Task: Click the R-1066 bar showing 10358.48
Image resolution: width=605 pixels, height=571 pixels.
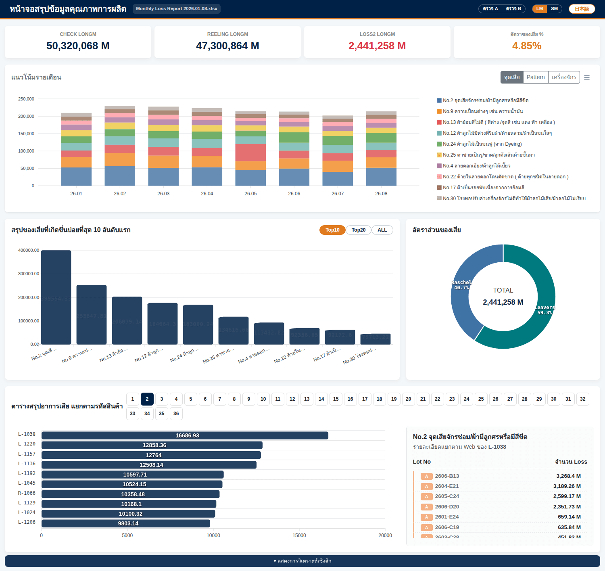Action: [x=130, y=494]
